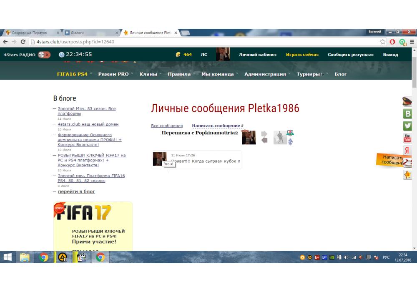Go forward in browser history
417x292 pixels.
[14, 42]
